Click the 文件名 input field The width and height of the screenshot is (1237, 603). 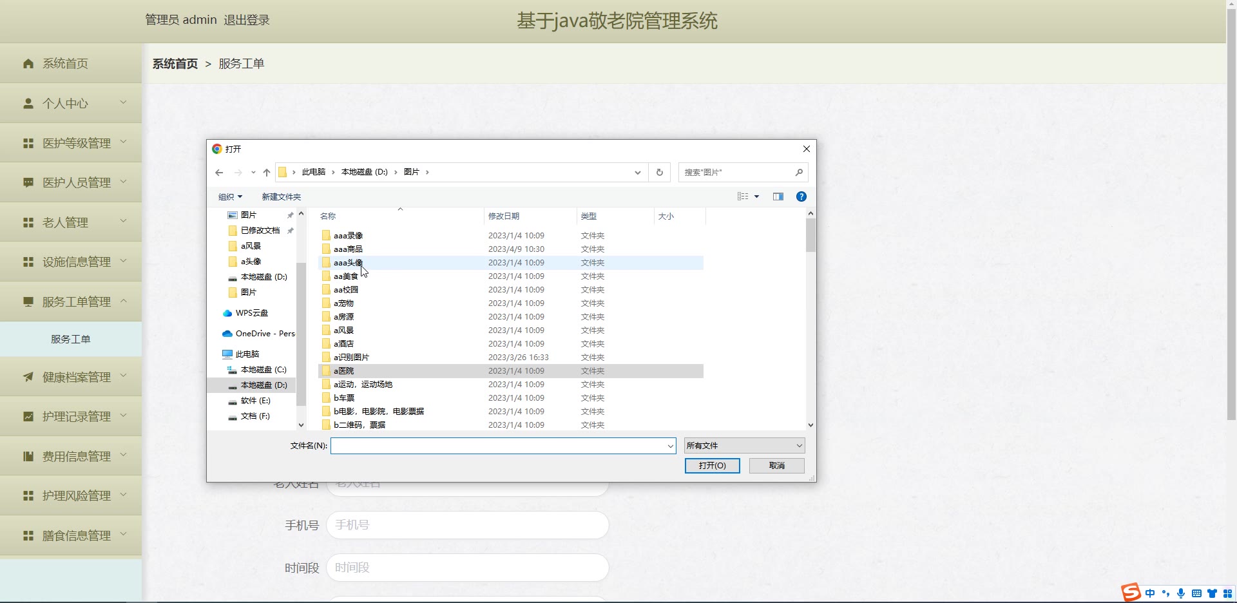(499, 446)
